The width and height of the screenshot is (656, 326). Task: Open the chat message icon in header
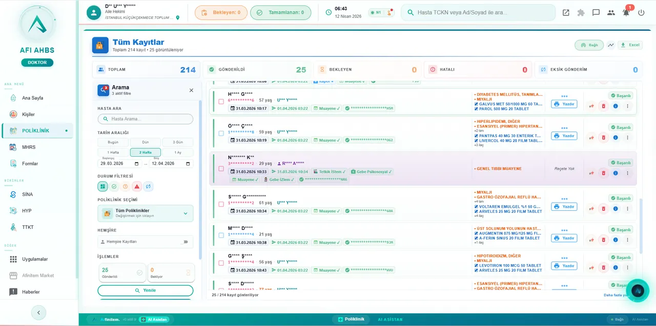[x=596, y=13]
